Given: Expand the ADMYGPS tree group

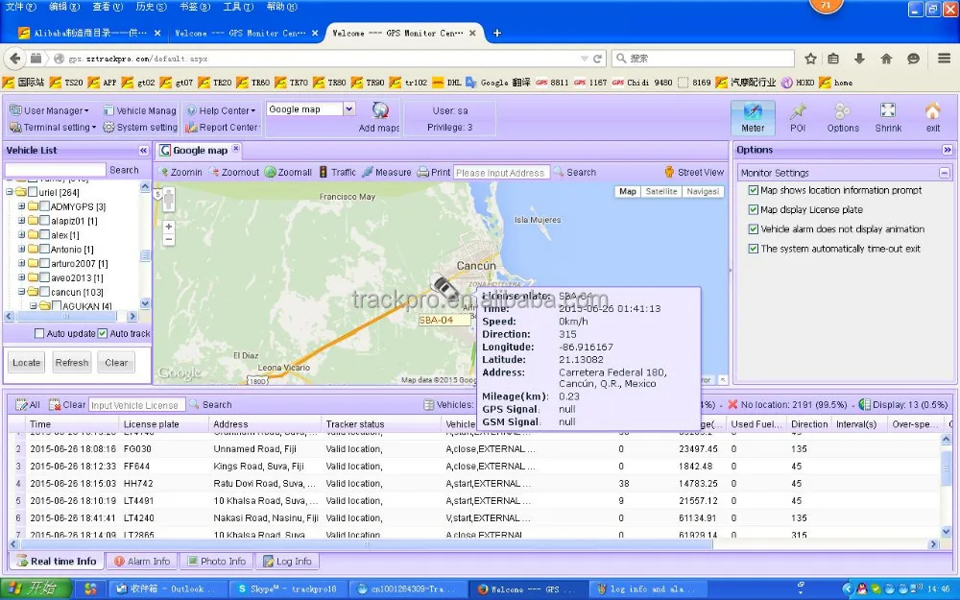Looking at the screenshot, I should [21, 206].
